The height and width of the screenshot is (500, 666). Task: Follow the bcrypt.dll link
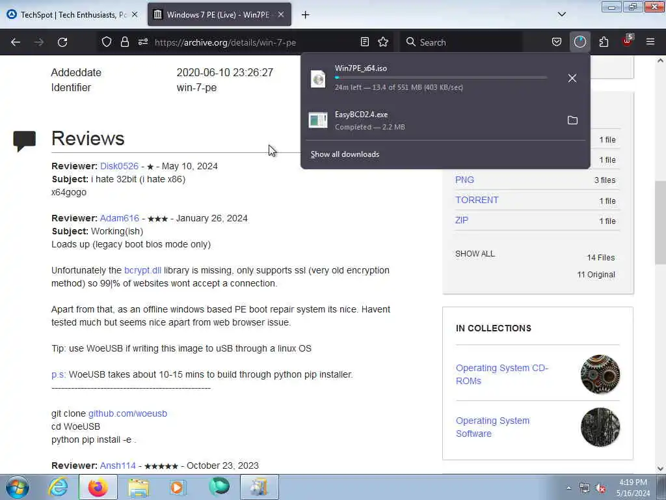pos(142,271)
